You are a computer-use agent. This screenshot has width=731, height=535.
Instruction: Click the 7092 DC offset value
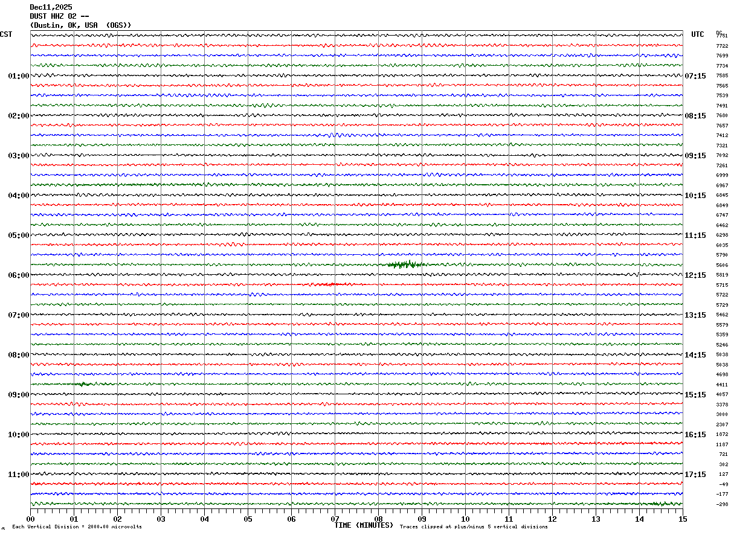click(x=722, y=155)
